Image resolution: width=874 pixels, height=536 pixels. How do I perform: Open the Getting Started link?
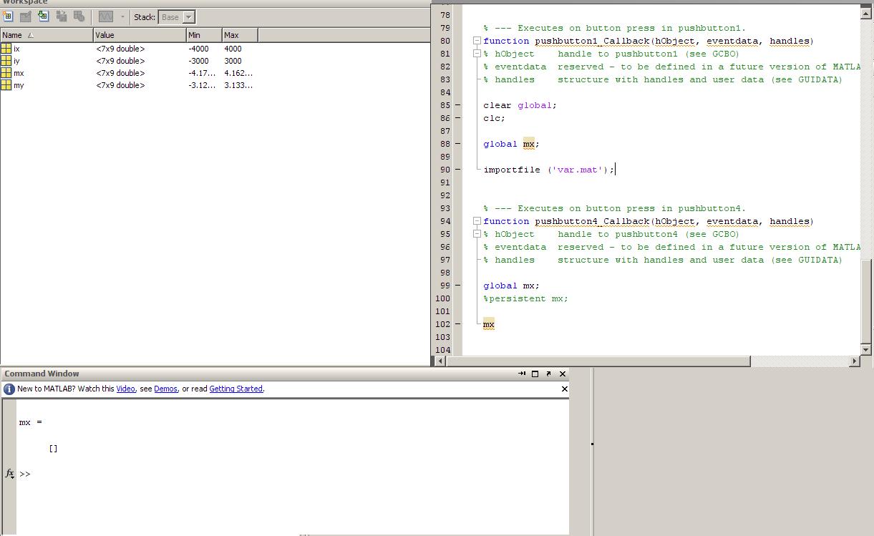236,389
